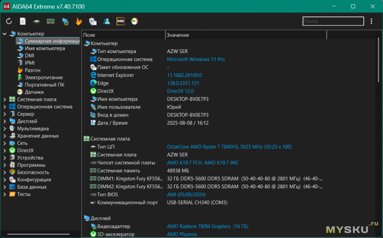Select the Дата / Время row
Image resolution: width=383 pixels, height=238 pixels.
coord(229,123)
